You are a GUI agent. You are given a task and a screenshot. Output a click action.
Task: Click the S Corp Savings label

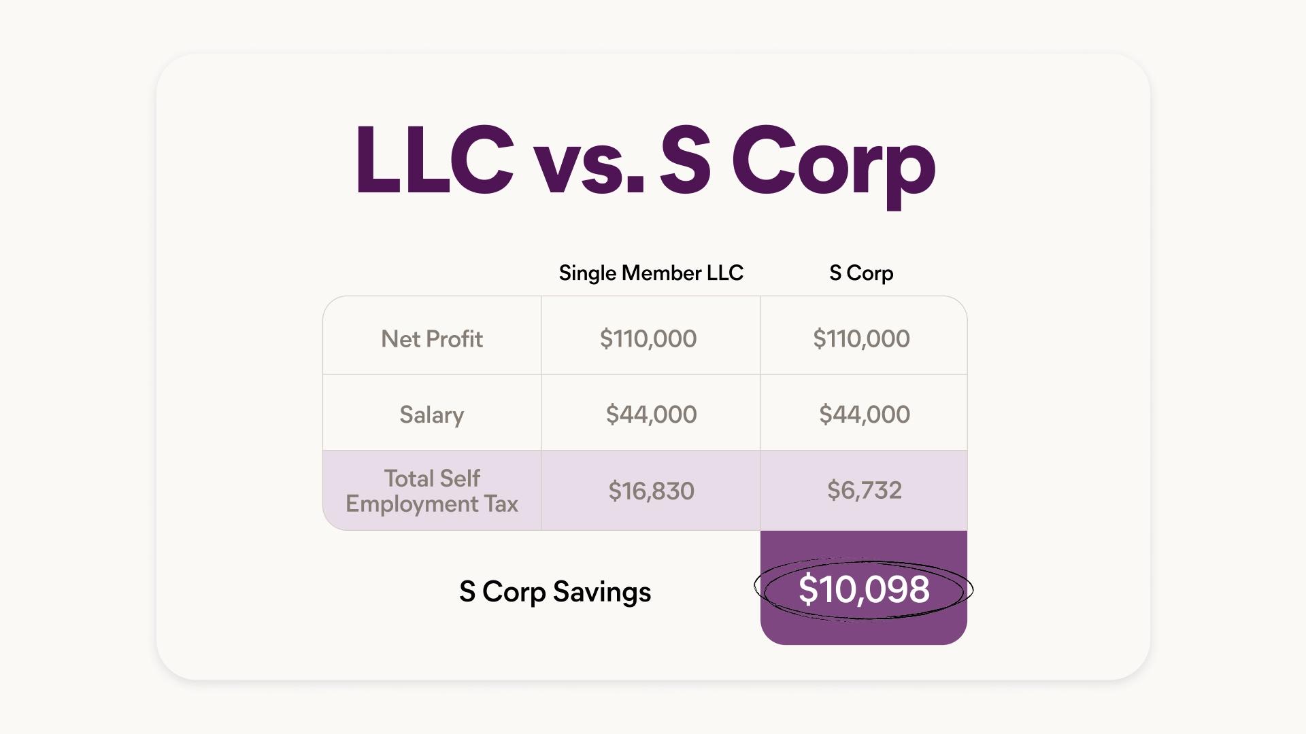point(555,591)
